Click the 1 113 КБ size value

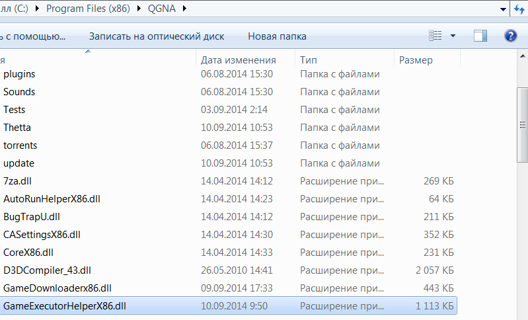pyautogui.click(x=435, y=306)
